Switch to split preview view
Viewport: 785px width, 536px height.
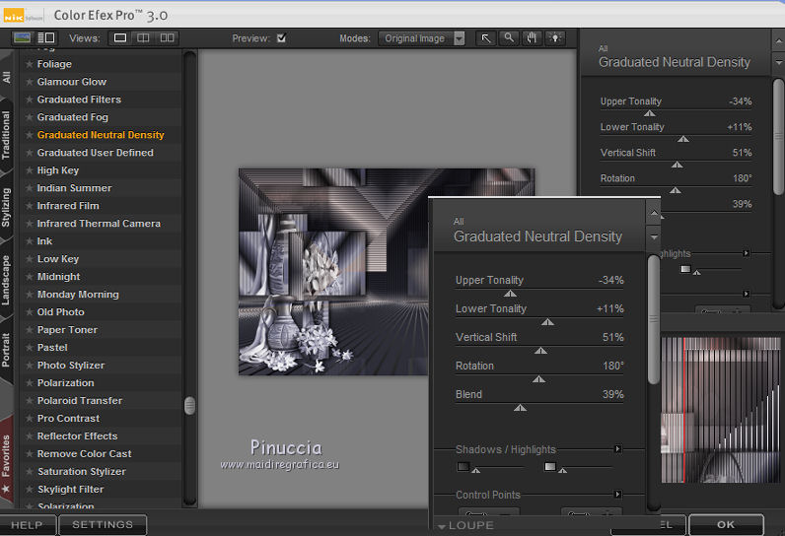click(x=144, y=38)
